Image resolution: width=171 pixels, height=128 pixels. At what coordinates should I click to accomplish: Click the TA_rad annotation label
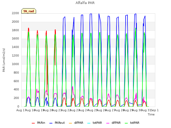[x=29, y=11]
